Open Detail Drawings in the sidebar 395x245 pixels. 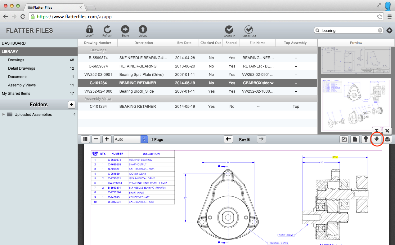click(39, 68)
